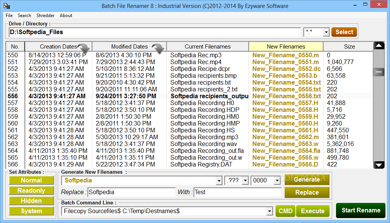Screen dimensions: 390x223
Task: Click the scroll up arrow in file list
Action: click(x=379, y=46)
